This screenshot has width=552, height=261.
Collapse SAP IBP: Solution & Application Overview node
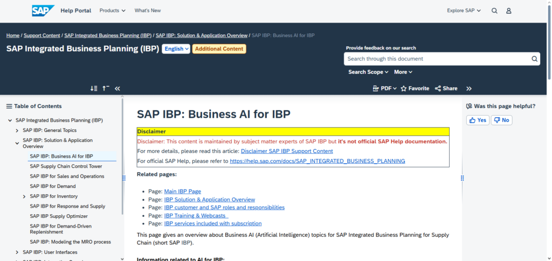(x=17, y=143)
